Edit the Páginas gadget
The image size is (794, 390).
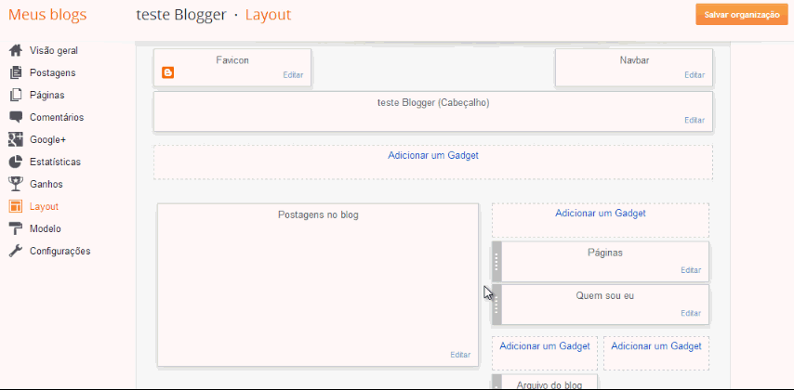point(691,270)
